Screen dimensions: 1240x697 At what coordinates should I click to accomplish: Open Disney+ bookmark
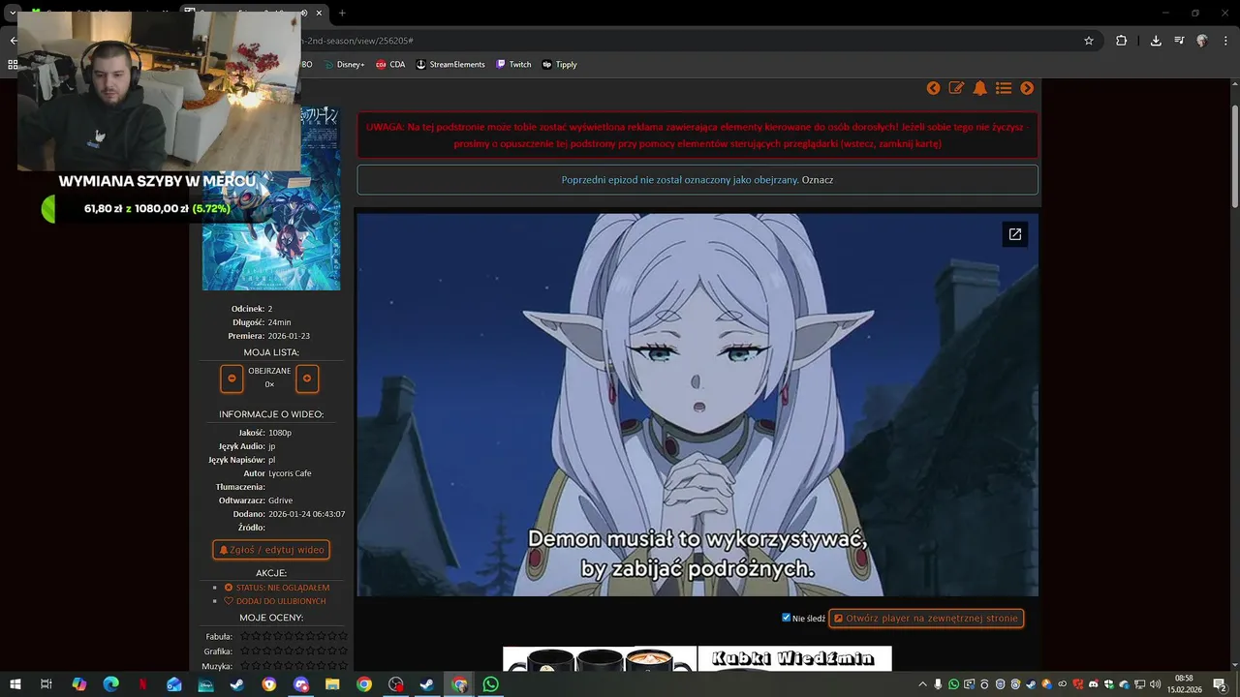[x=344, y=65]
